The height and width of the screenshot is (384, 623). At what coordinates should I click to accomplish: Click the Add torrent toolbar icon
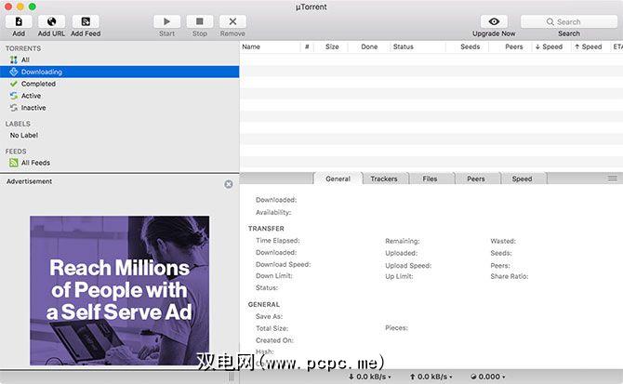[x=19, y=21]
